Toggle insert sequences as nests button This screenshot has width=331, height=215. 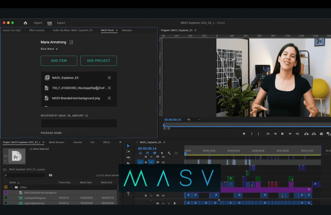(140, 153)
